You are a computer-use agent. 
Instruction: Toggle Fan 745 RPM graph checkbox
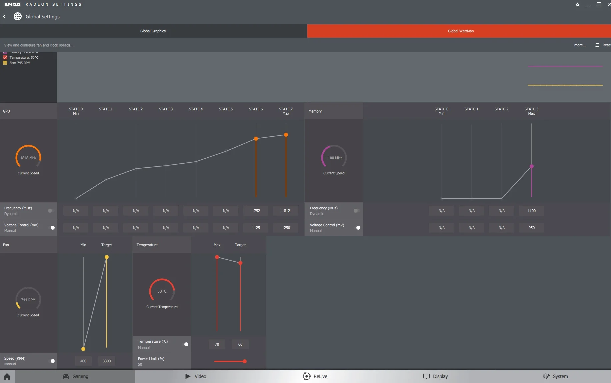[5, 63]
